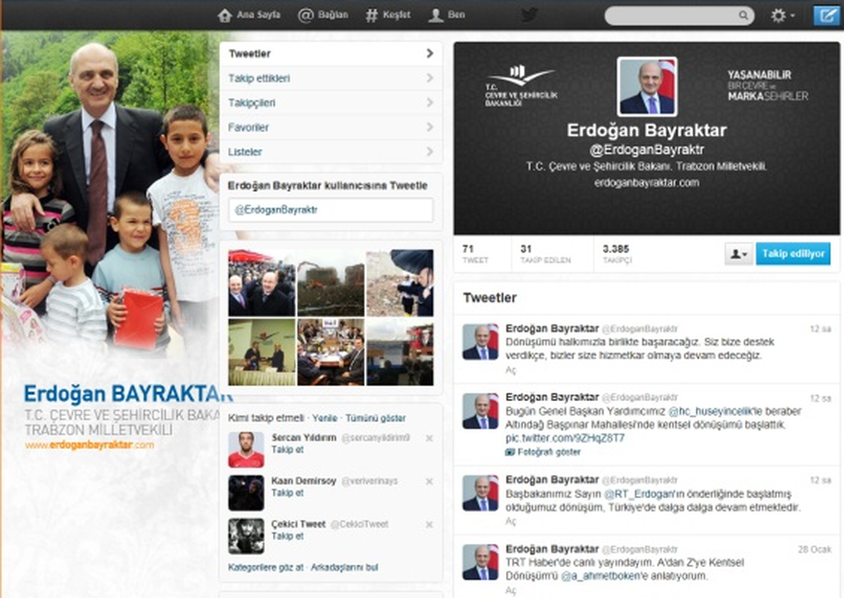
Task: Dismiss Çekici Tweet suggestion
Action: 430,525
